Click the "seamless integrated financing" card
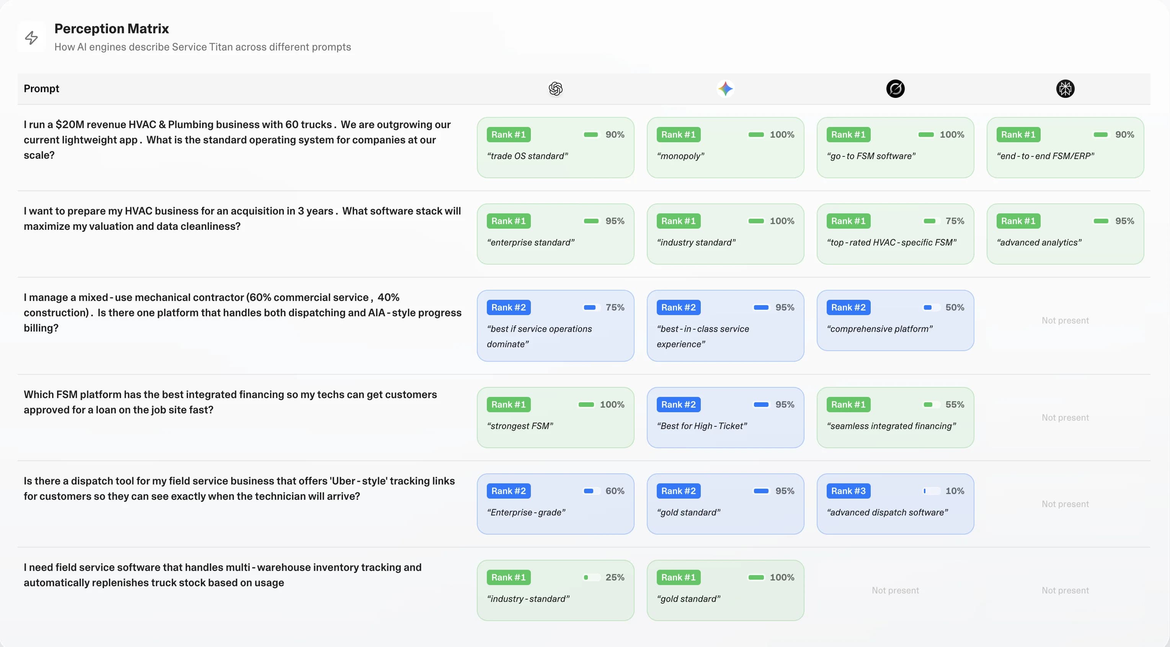Screen dimensions: 1170x647 point(895,418)
